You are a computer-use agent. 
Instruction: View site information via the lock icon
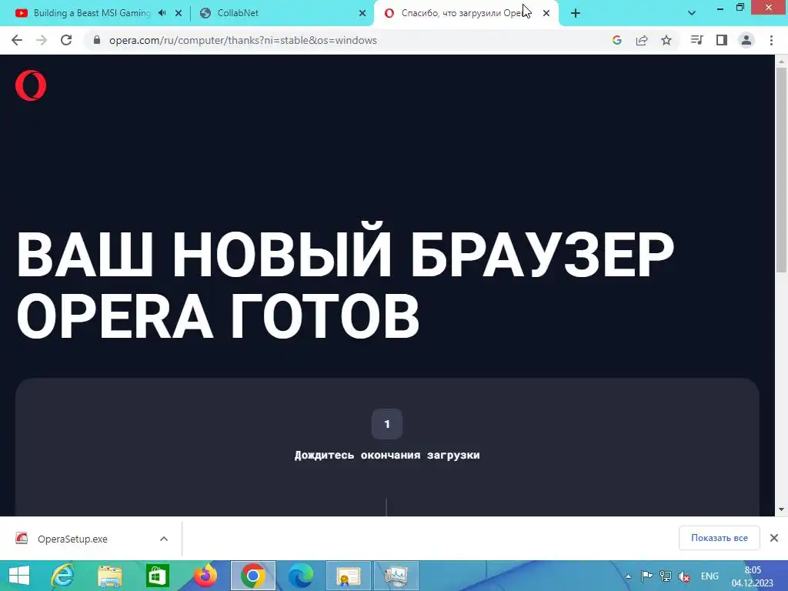97,40
